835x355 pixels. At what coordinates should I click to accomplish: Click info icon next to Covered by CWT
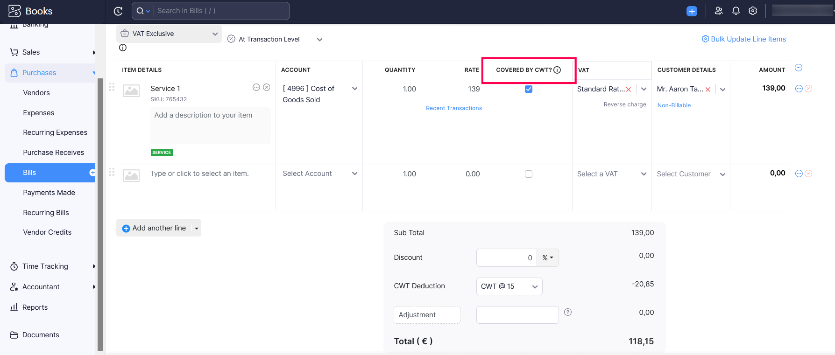click(557, 70)
